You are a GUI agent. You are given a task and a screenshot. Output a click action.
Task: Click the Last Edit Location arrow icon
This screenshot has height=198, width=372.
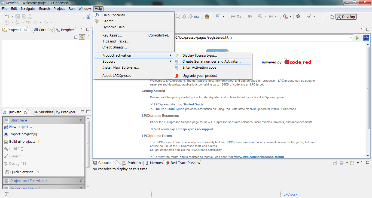click(x=28, y=22)
